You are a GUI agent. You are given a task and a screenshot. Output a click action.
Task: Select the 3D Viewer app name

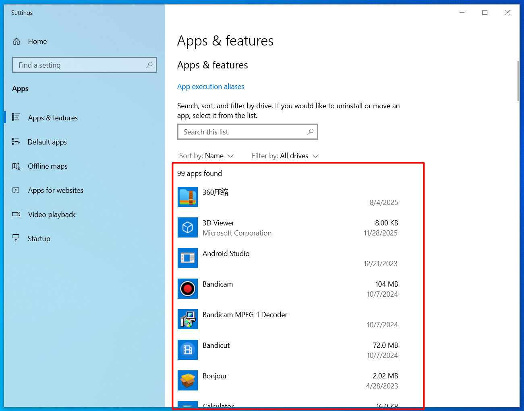pyautogui.click(x=218, y=223)
